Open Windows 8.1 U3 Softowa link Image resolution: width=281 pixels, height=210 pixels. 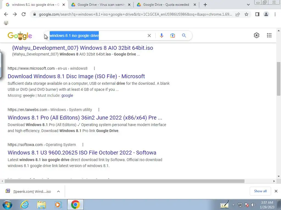tap(82, 153)
